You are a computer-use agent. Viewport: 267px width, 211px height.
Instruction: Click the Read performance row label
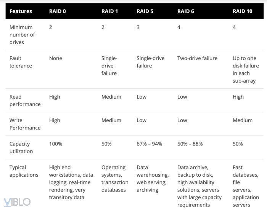pos(25,101)
